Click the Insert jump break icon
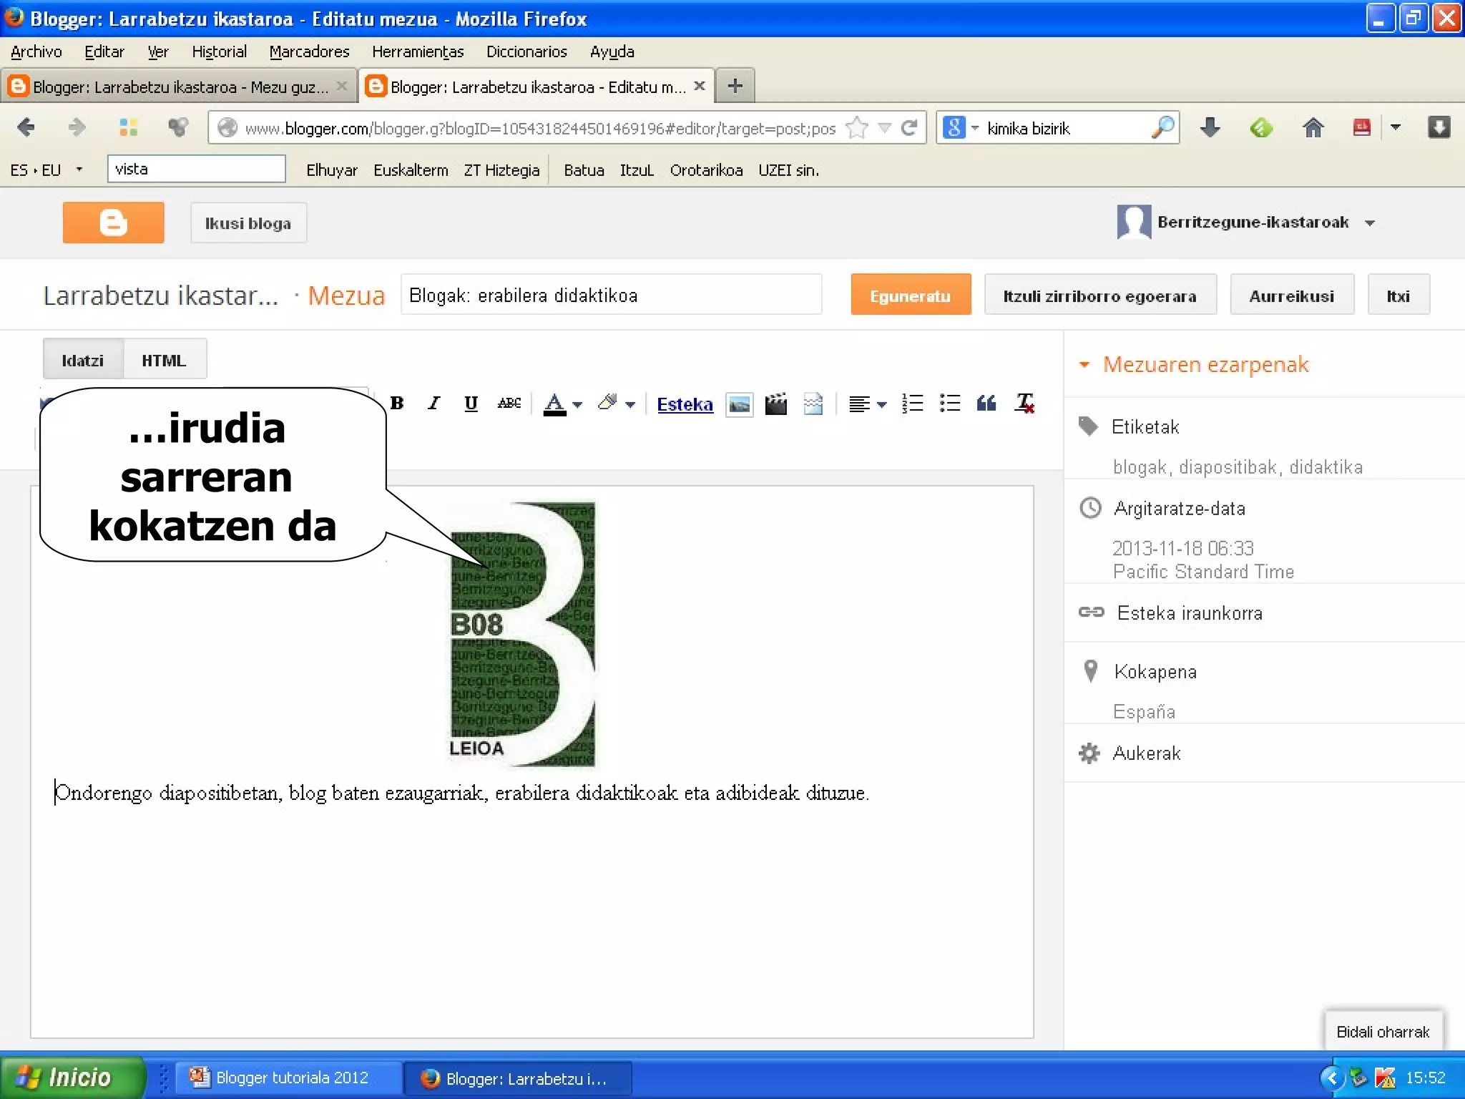This screenshot has width=1465, height=1099. point(813,404)
